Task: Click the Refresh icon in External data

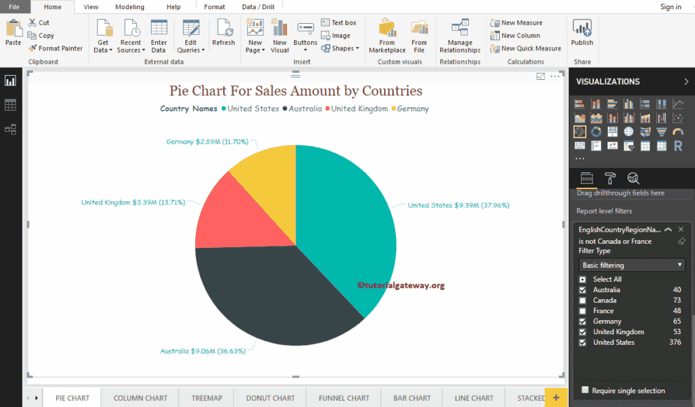Action: 223,35
